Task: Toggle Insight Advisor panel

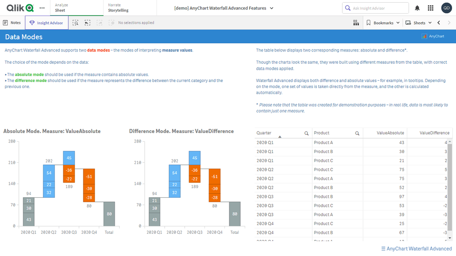Action: click(47, 23)
